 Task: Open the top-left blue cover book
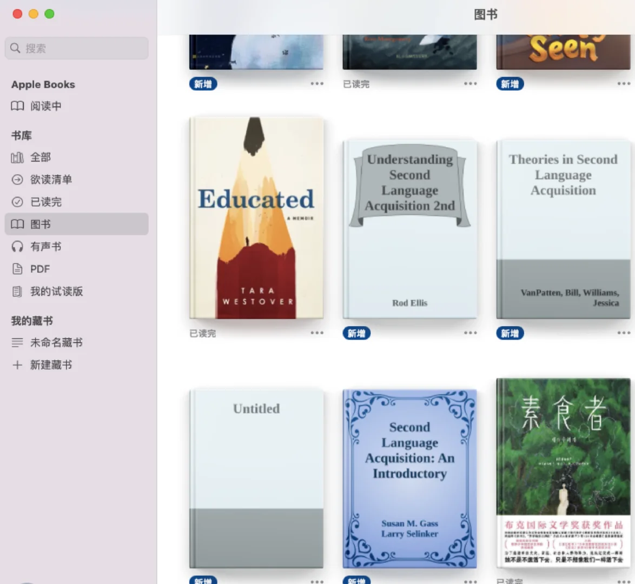[x=256, y=52]
